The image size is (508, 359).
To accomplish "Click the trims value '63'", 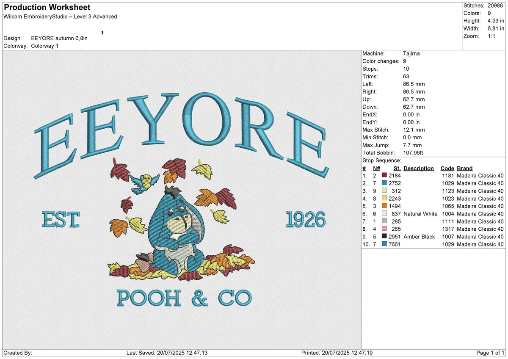I will tap(407, 77).
